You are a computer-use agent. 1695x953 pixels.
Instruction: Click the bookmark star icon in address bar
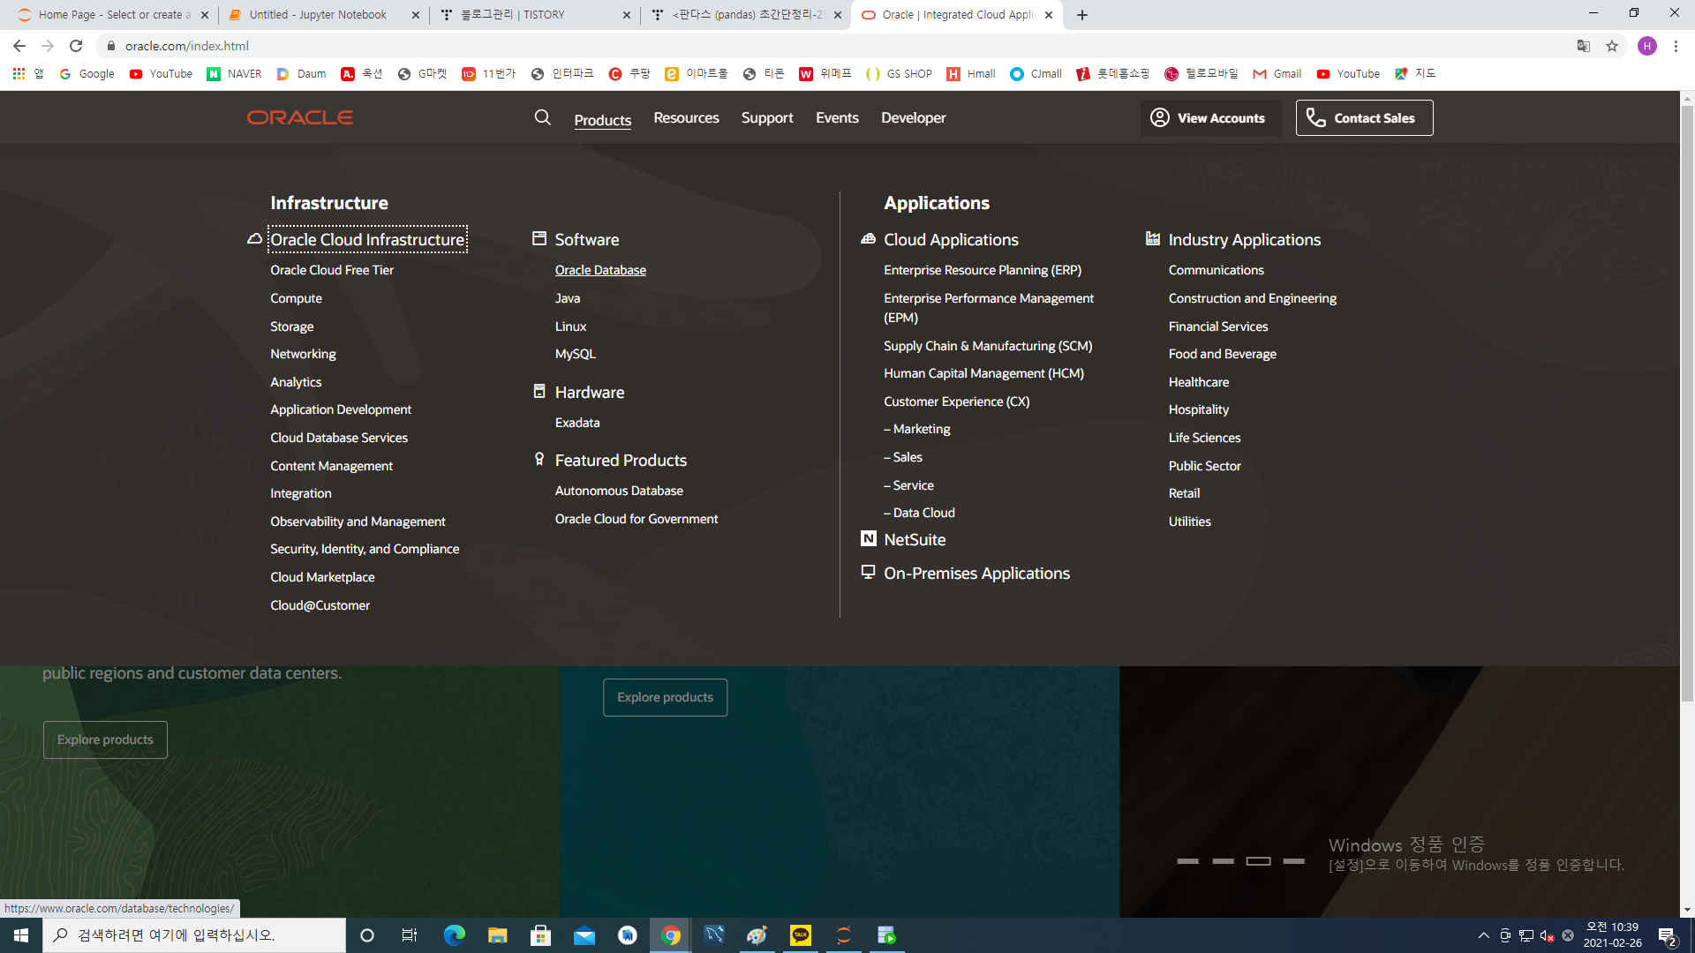pos(1612,46)
